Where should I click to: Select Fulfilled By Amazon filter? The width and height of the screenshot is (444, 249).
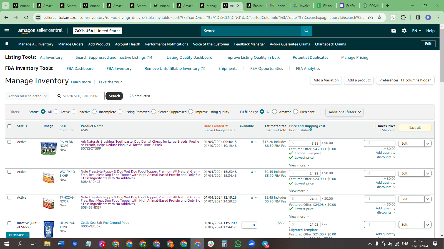coord(275,112)
